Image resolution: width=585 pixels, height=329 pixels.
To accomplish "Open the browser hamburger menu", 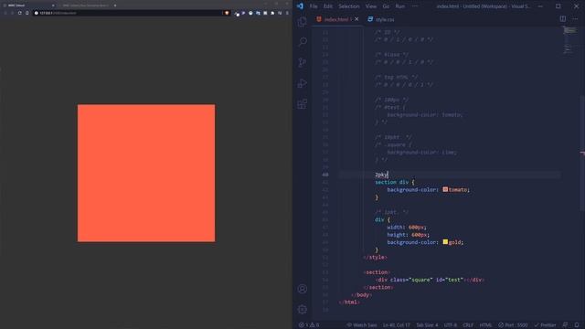I will point(287,13).
